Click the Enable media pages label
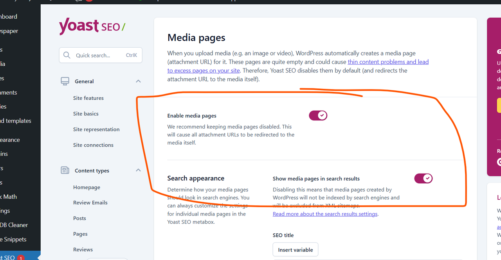This screenshot has height=260, width=501. (x=192, y=116)
